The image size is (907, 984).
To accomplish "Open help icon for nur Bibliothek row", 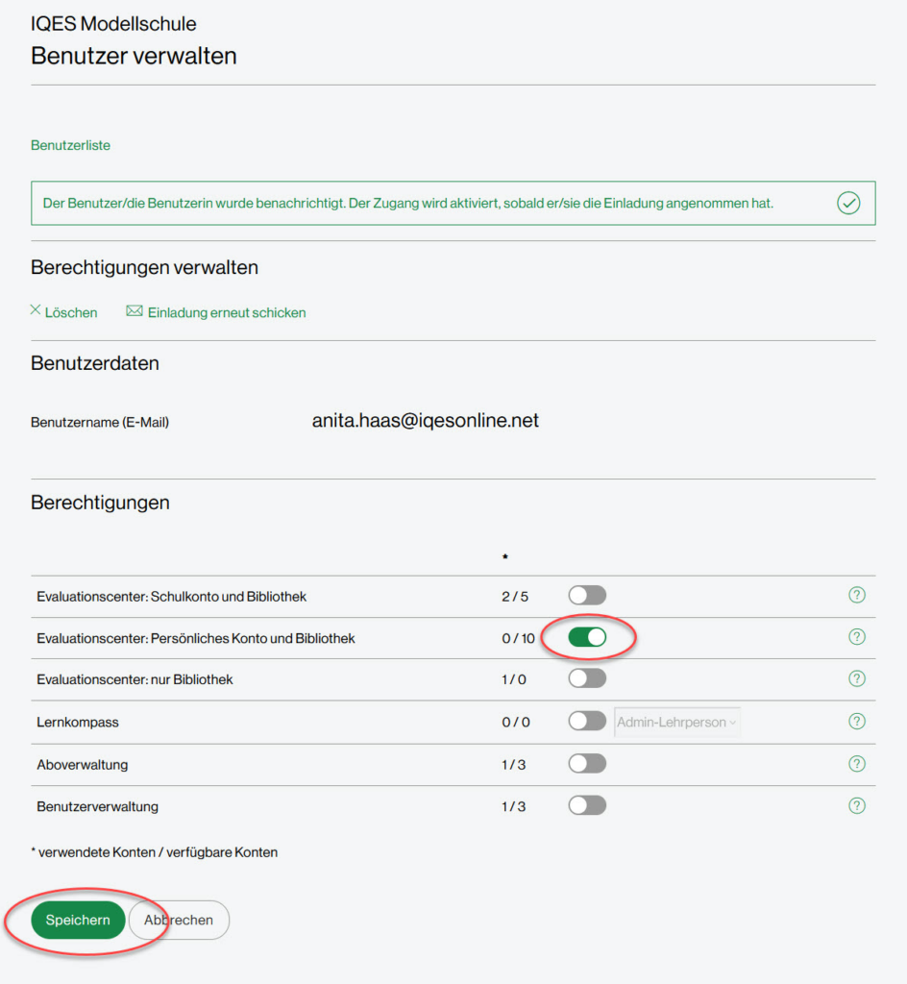I will click(857, 678).
